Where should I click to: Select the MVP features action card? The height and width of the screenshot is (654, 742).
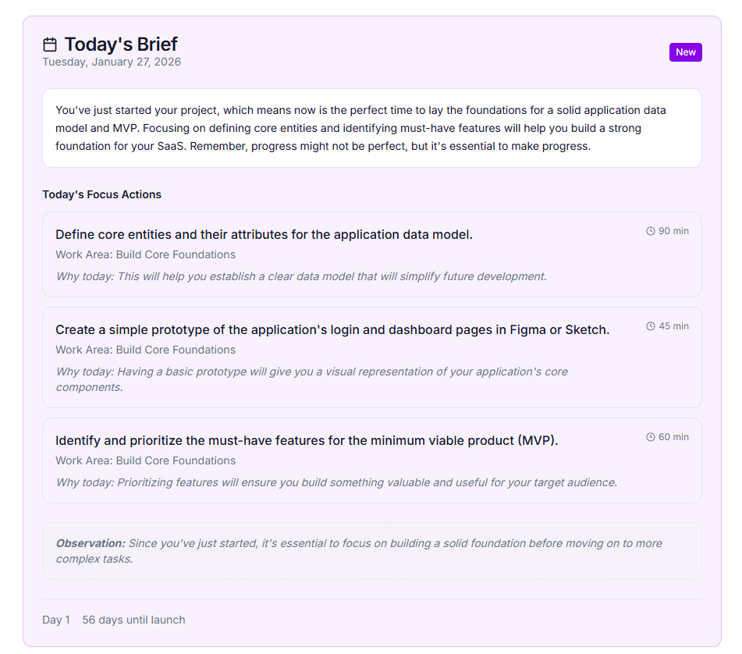point(372,460)
